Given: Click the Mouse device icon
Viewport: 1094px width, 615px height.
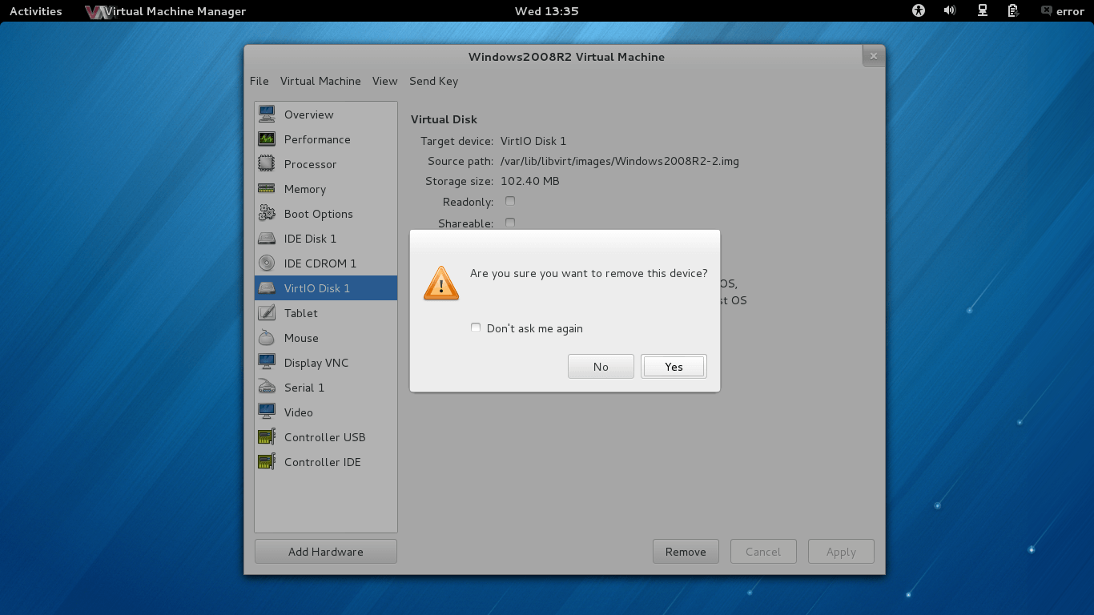Looking at the screenshot, I should click(267, 337).
